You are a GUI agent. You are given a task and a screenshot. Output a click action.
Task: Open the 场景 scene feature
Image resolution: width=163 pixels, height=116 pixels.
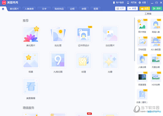31,60
